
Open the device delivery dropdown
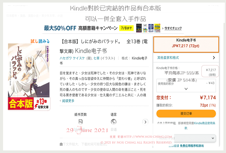(186, 138)
